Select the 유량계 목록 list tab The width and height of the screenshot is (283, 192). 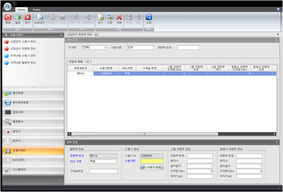[79, 62]
